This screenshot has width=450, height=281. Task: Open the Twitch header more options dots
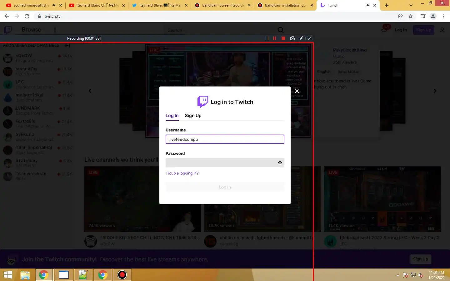coord(55,30)
